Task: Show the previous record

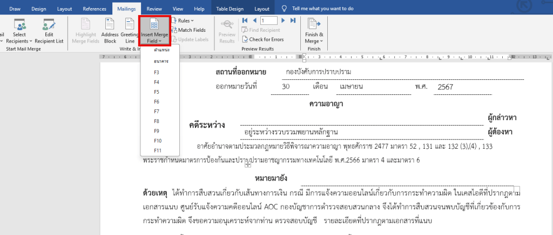Action: click(x=253, y=20)
